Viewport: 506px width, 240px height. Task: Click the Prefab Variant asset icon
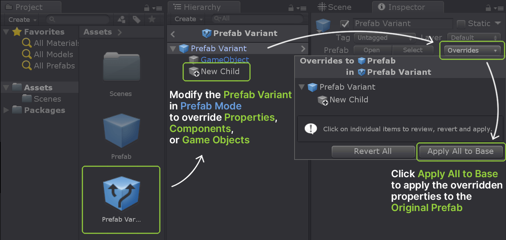pyautogui.click(x=121, y=194)
